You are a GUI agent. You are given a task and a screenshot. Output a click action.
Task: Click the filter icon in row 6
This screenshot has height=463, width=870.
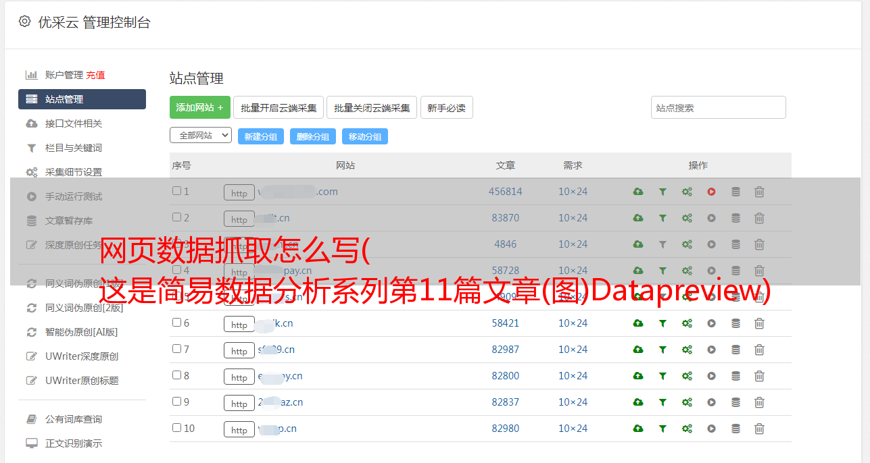click(x=662, y=323)
